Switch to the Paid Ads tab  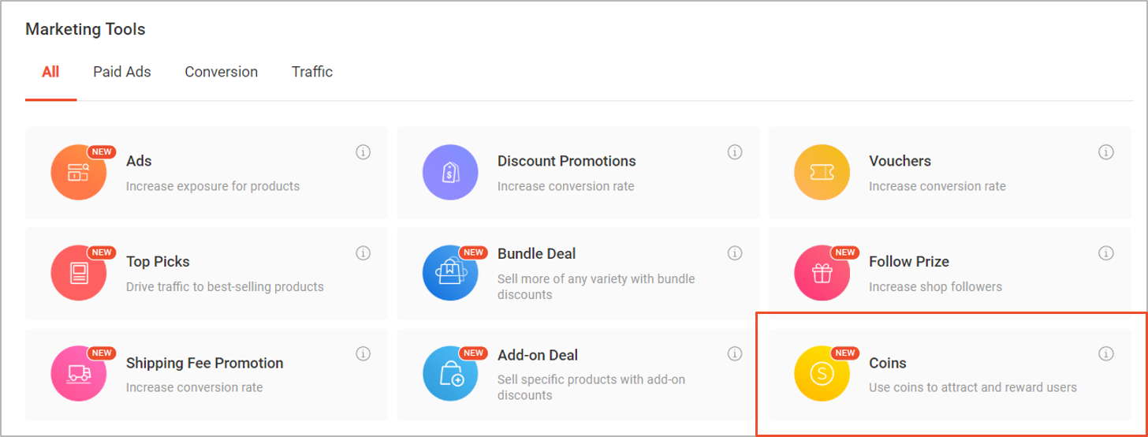click(x=121, y=72)
